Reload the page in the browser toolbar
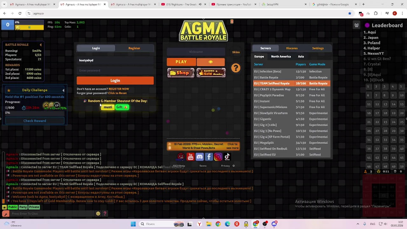 coord(20,13)
